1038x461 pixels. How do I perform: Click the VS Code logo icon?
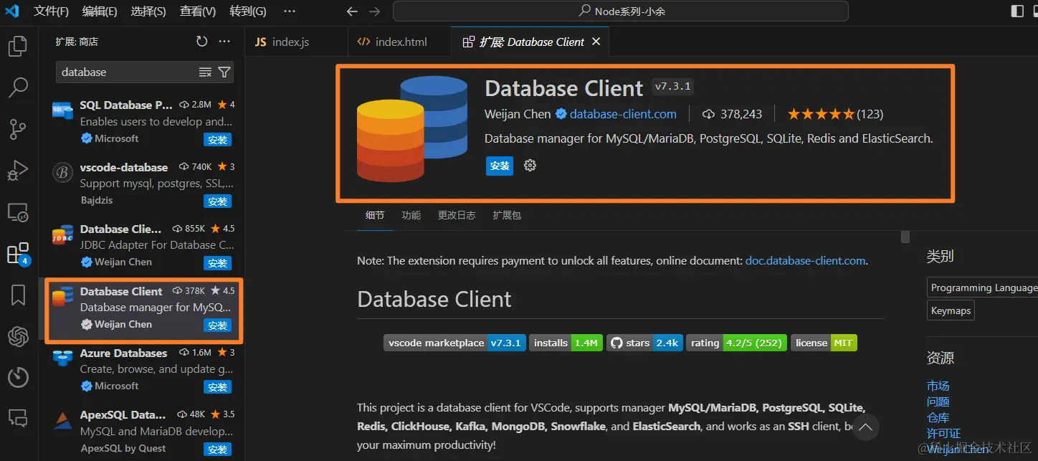click(x=11, y=11)
